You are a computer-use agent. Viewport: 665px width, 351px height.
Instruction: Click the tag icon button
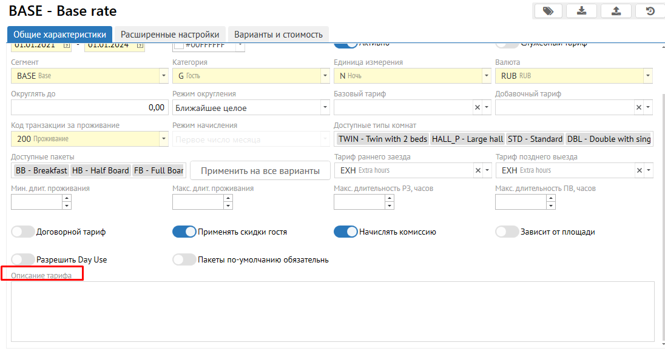point(548,11)
